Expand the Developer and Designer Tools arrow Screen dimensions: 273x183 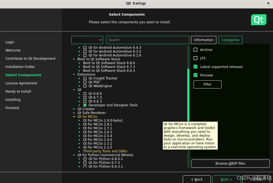(79, 105)
